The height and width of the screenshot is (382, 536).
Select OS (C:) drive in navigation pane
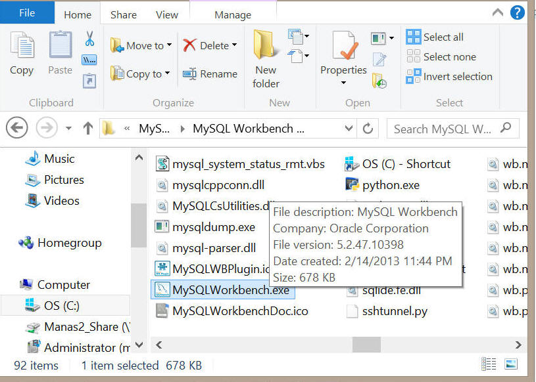[66, 305]
